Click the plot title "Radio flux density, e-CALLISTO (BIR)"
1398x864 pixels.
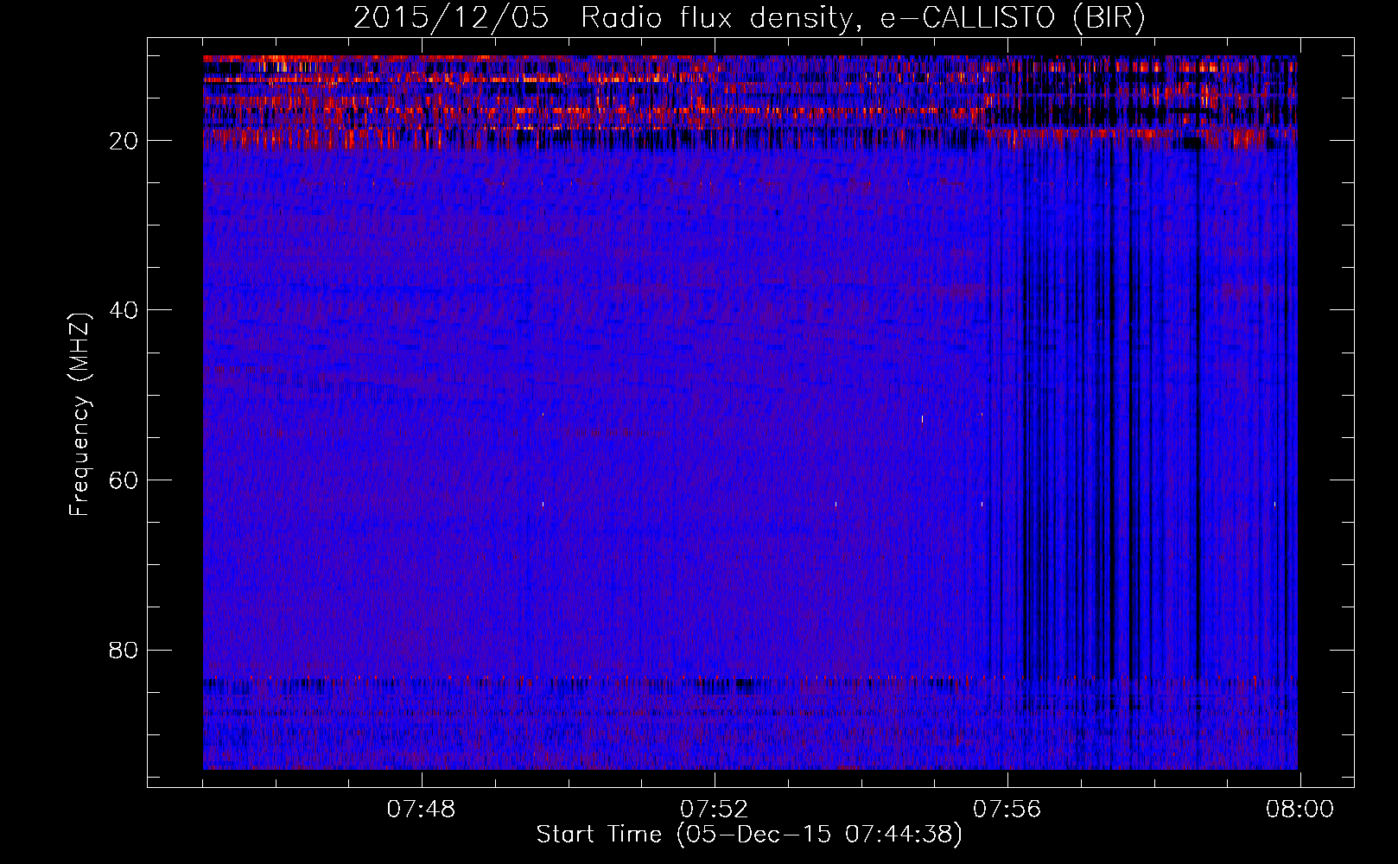tap(863, 18)
